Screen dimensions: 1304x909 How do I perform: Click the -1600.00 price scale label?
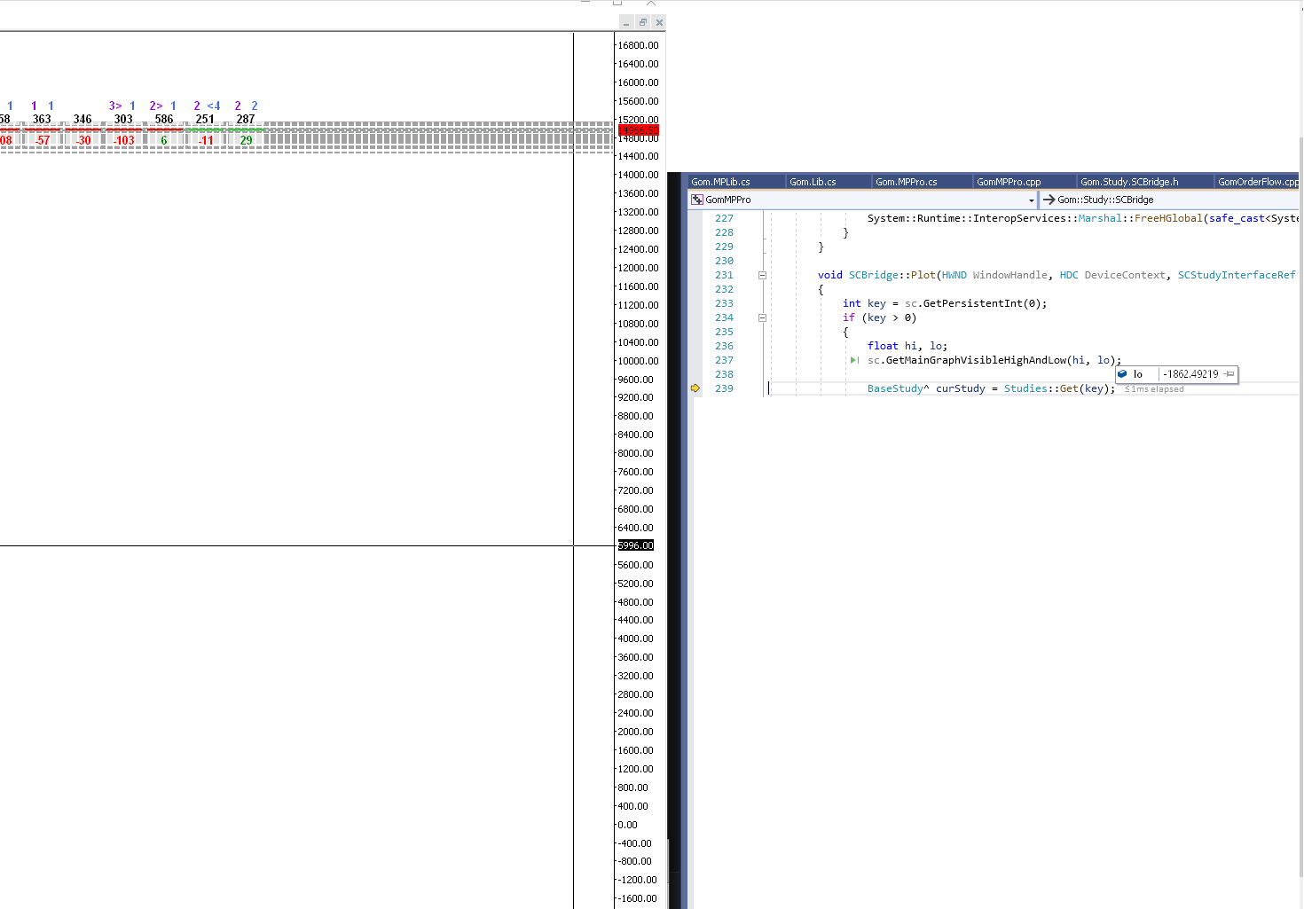point(638,898)
